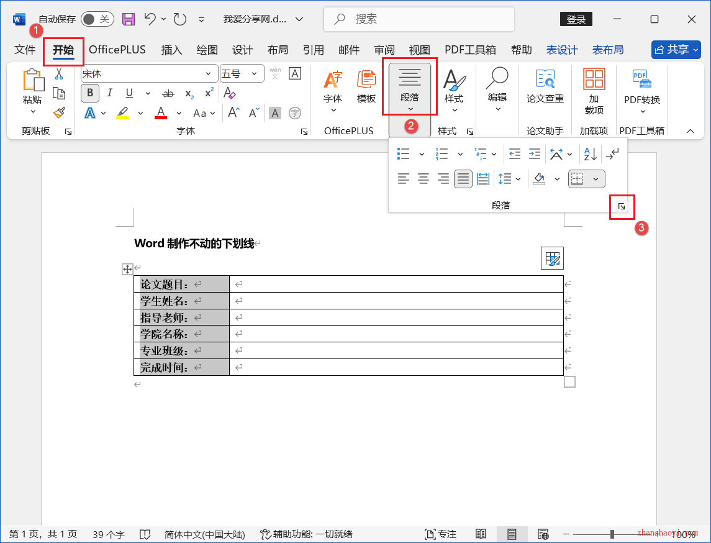Switch to the 插入 Insert tab
The image size is (711, 543).
point(171,50)
